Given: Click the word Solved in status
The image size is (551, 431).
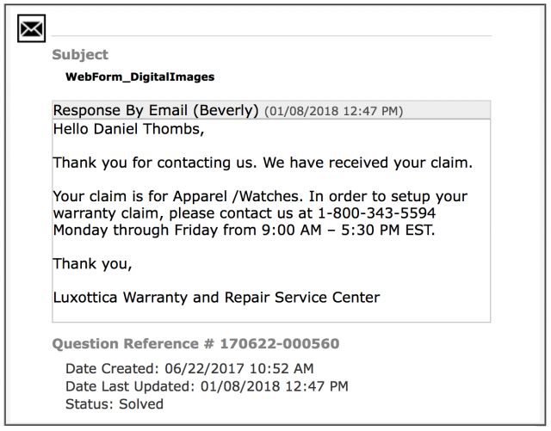Looking at the screenshot, I should pos(141,404).
